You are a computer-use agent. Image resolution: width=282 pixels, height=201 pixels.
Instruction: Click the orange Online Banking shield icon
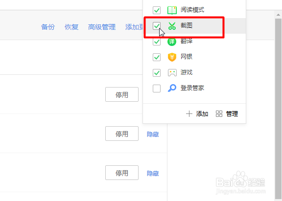click(172, 57)
